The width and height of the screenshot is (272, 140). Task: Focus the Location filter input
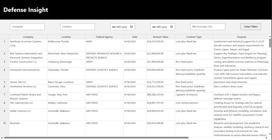pyautogui.click(x=78, y=27)
